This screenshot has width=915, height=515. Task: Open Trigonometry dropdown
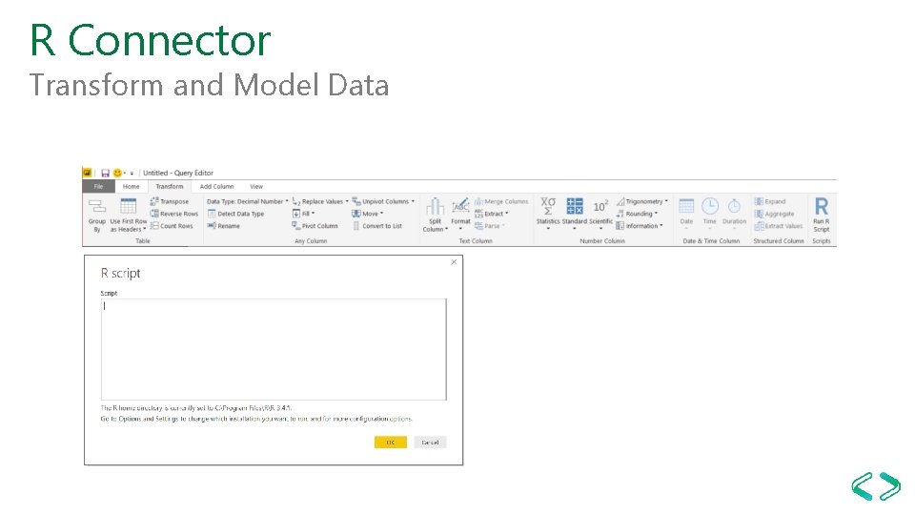click(x=642, y=201)
